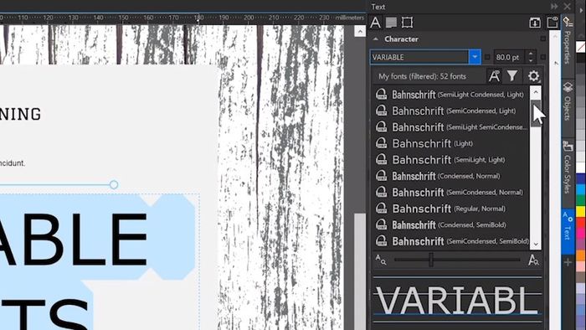Pick the no-color swatch in the palette

click(x=581, y=48)
